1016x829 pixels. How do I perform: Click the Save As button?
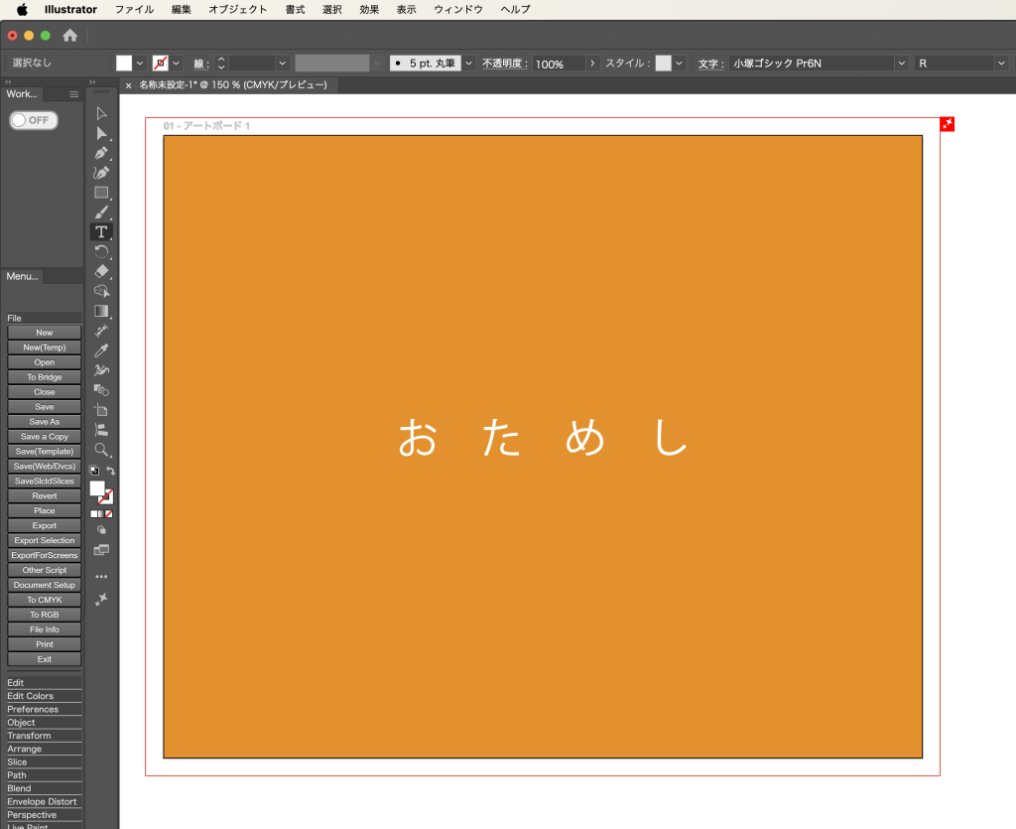point(44,422)
